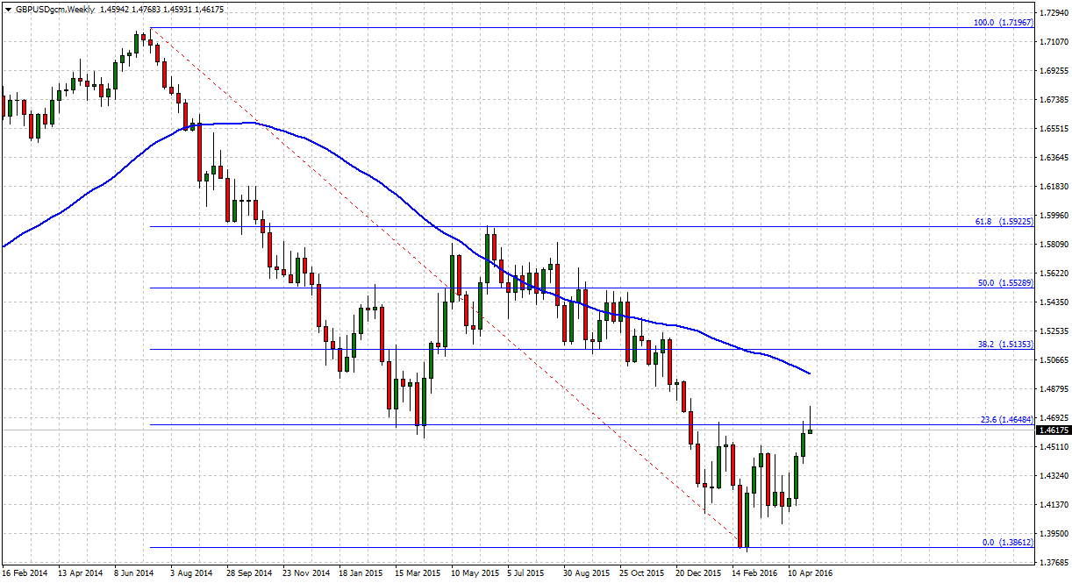Click 1.45110 on the price scale
This screenshot has height=583, width=1072.
click(x=1054, y=447)
